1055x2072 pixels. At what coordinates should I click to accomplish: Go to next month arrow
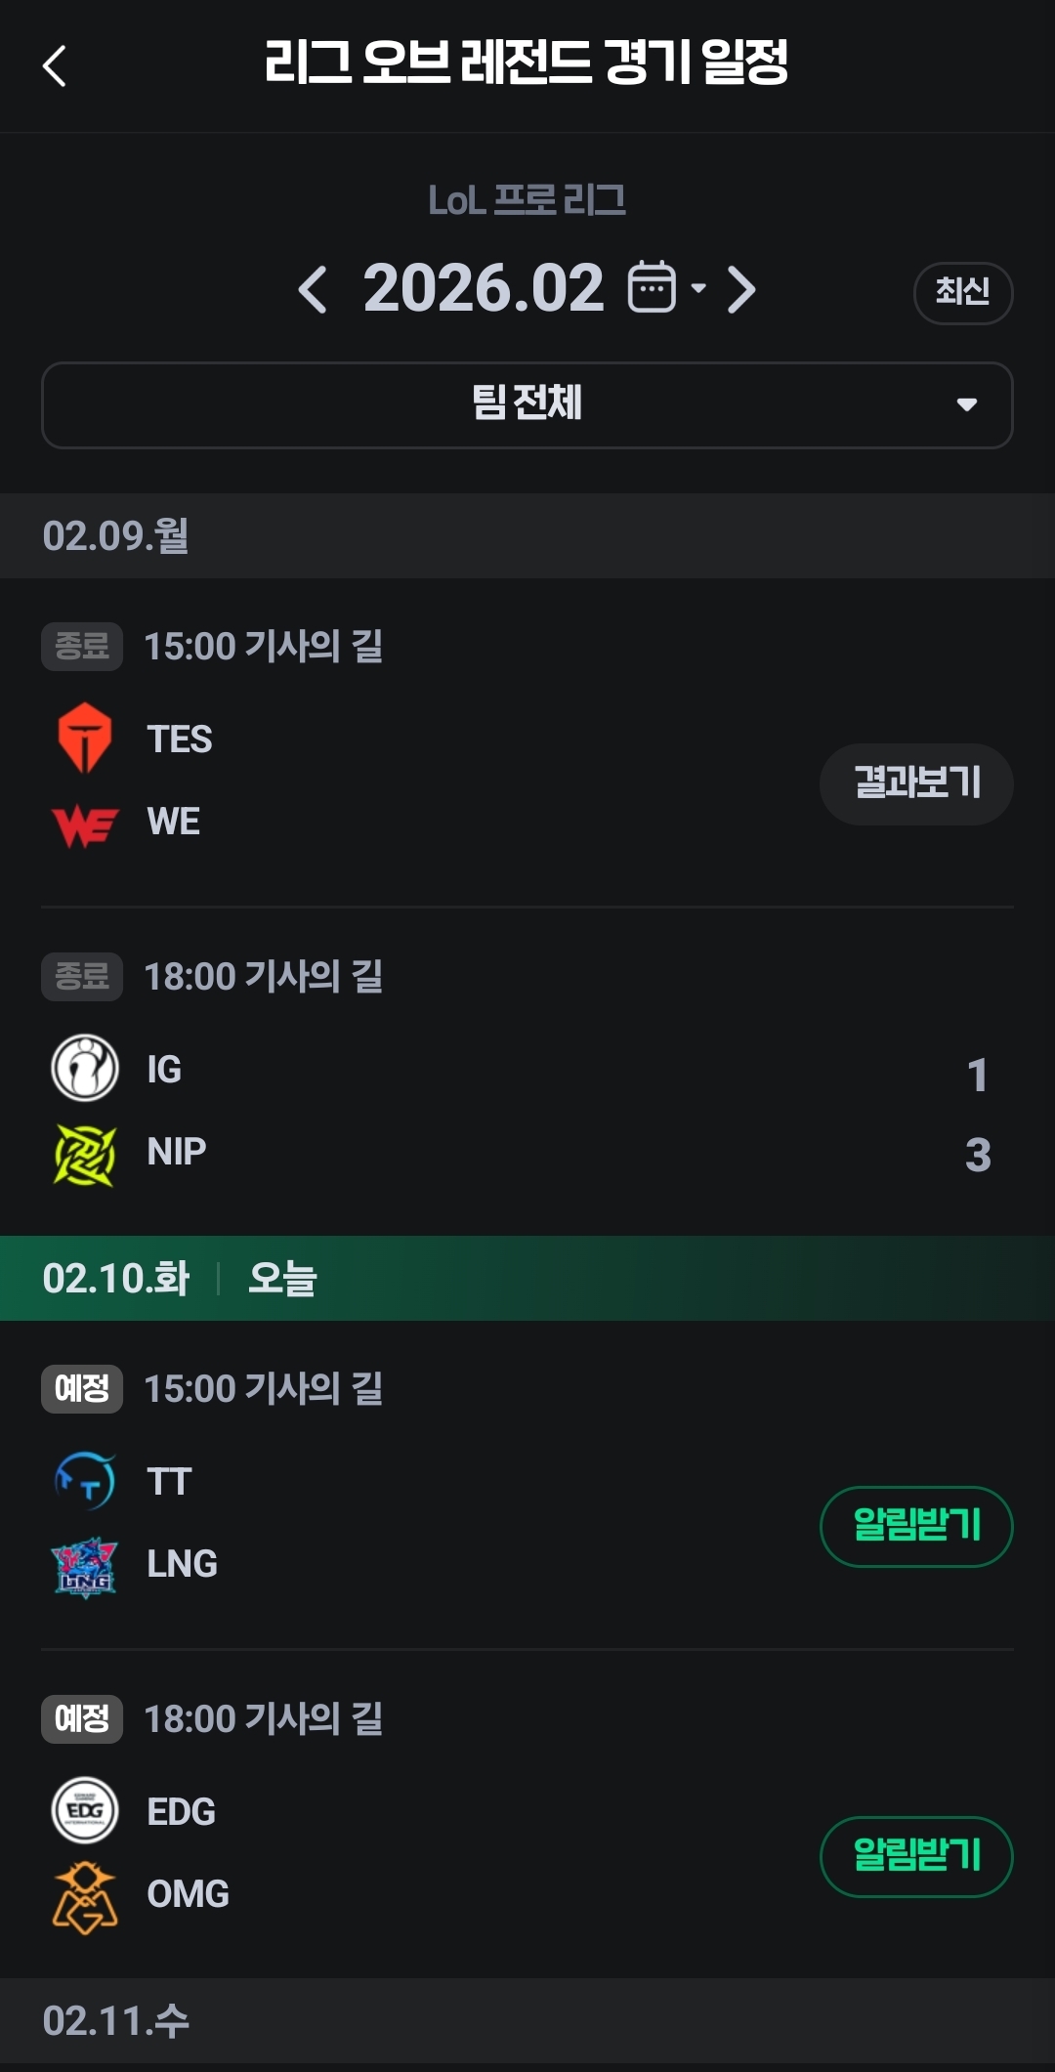(741, 290)
